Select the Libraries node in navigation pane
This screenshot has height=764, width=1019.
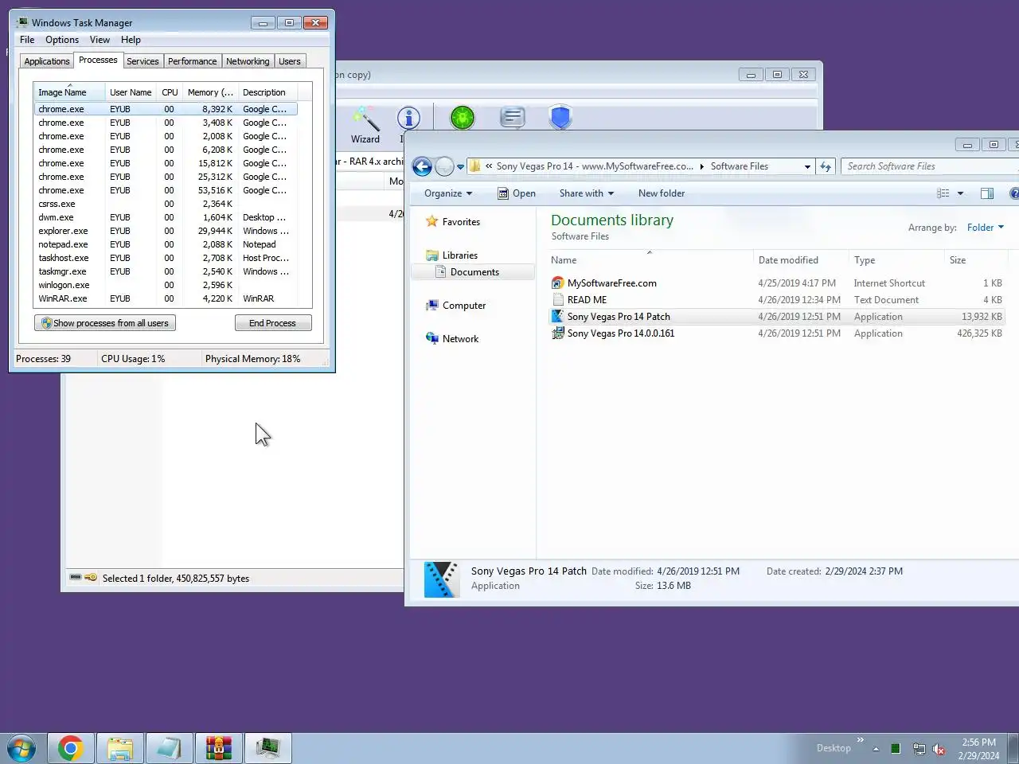coord(459,255)
